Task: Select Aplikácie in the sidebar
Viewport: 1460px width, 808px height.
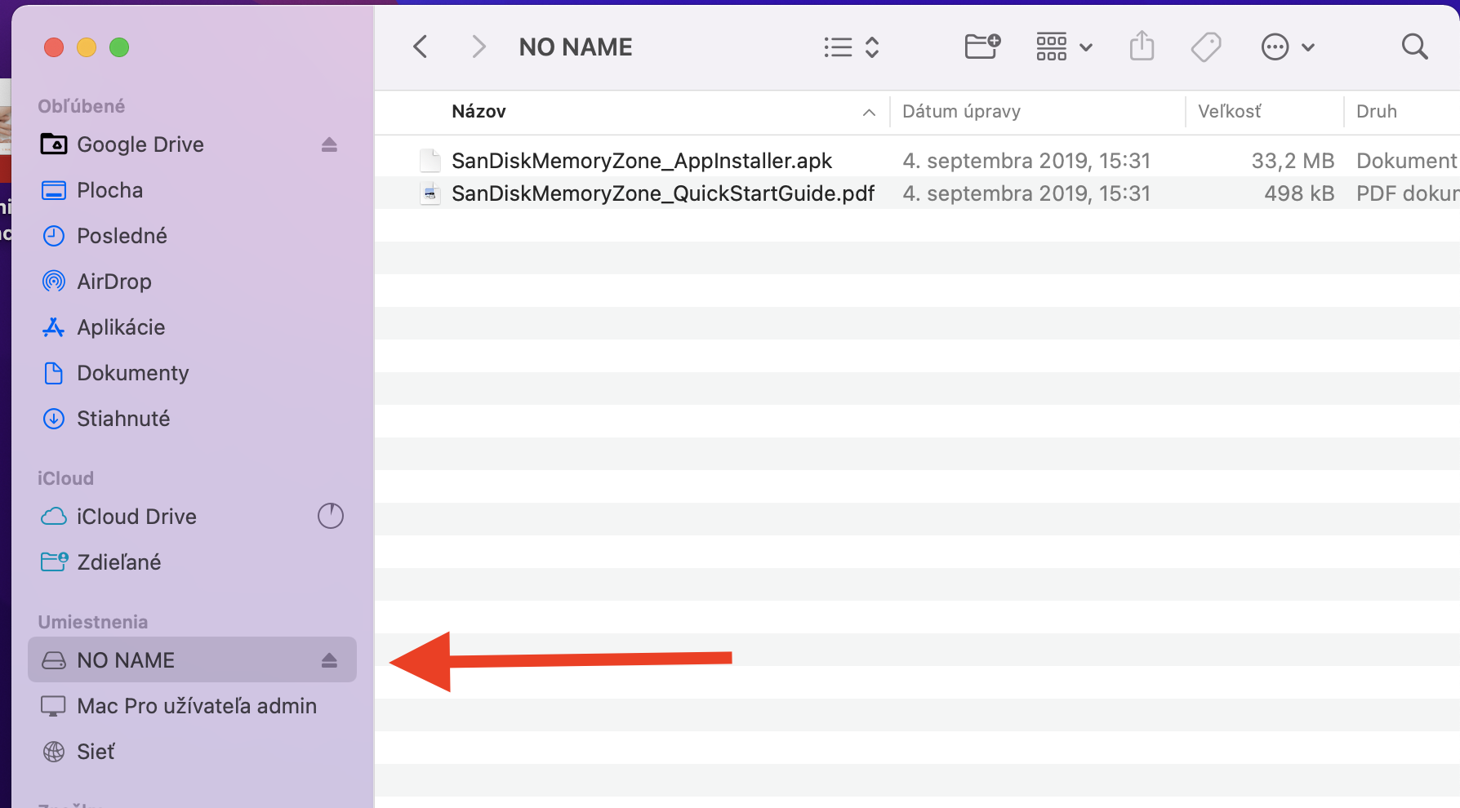Action: (120, 327)
